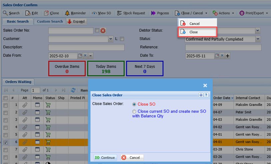Viewport: 271px width, 164px height.
Task: Open the Print/Export dropdown menu
Action: tap(254, 13)
